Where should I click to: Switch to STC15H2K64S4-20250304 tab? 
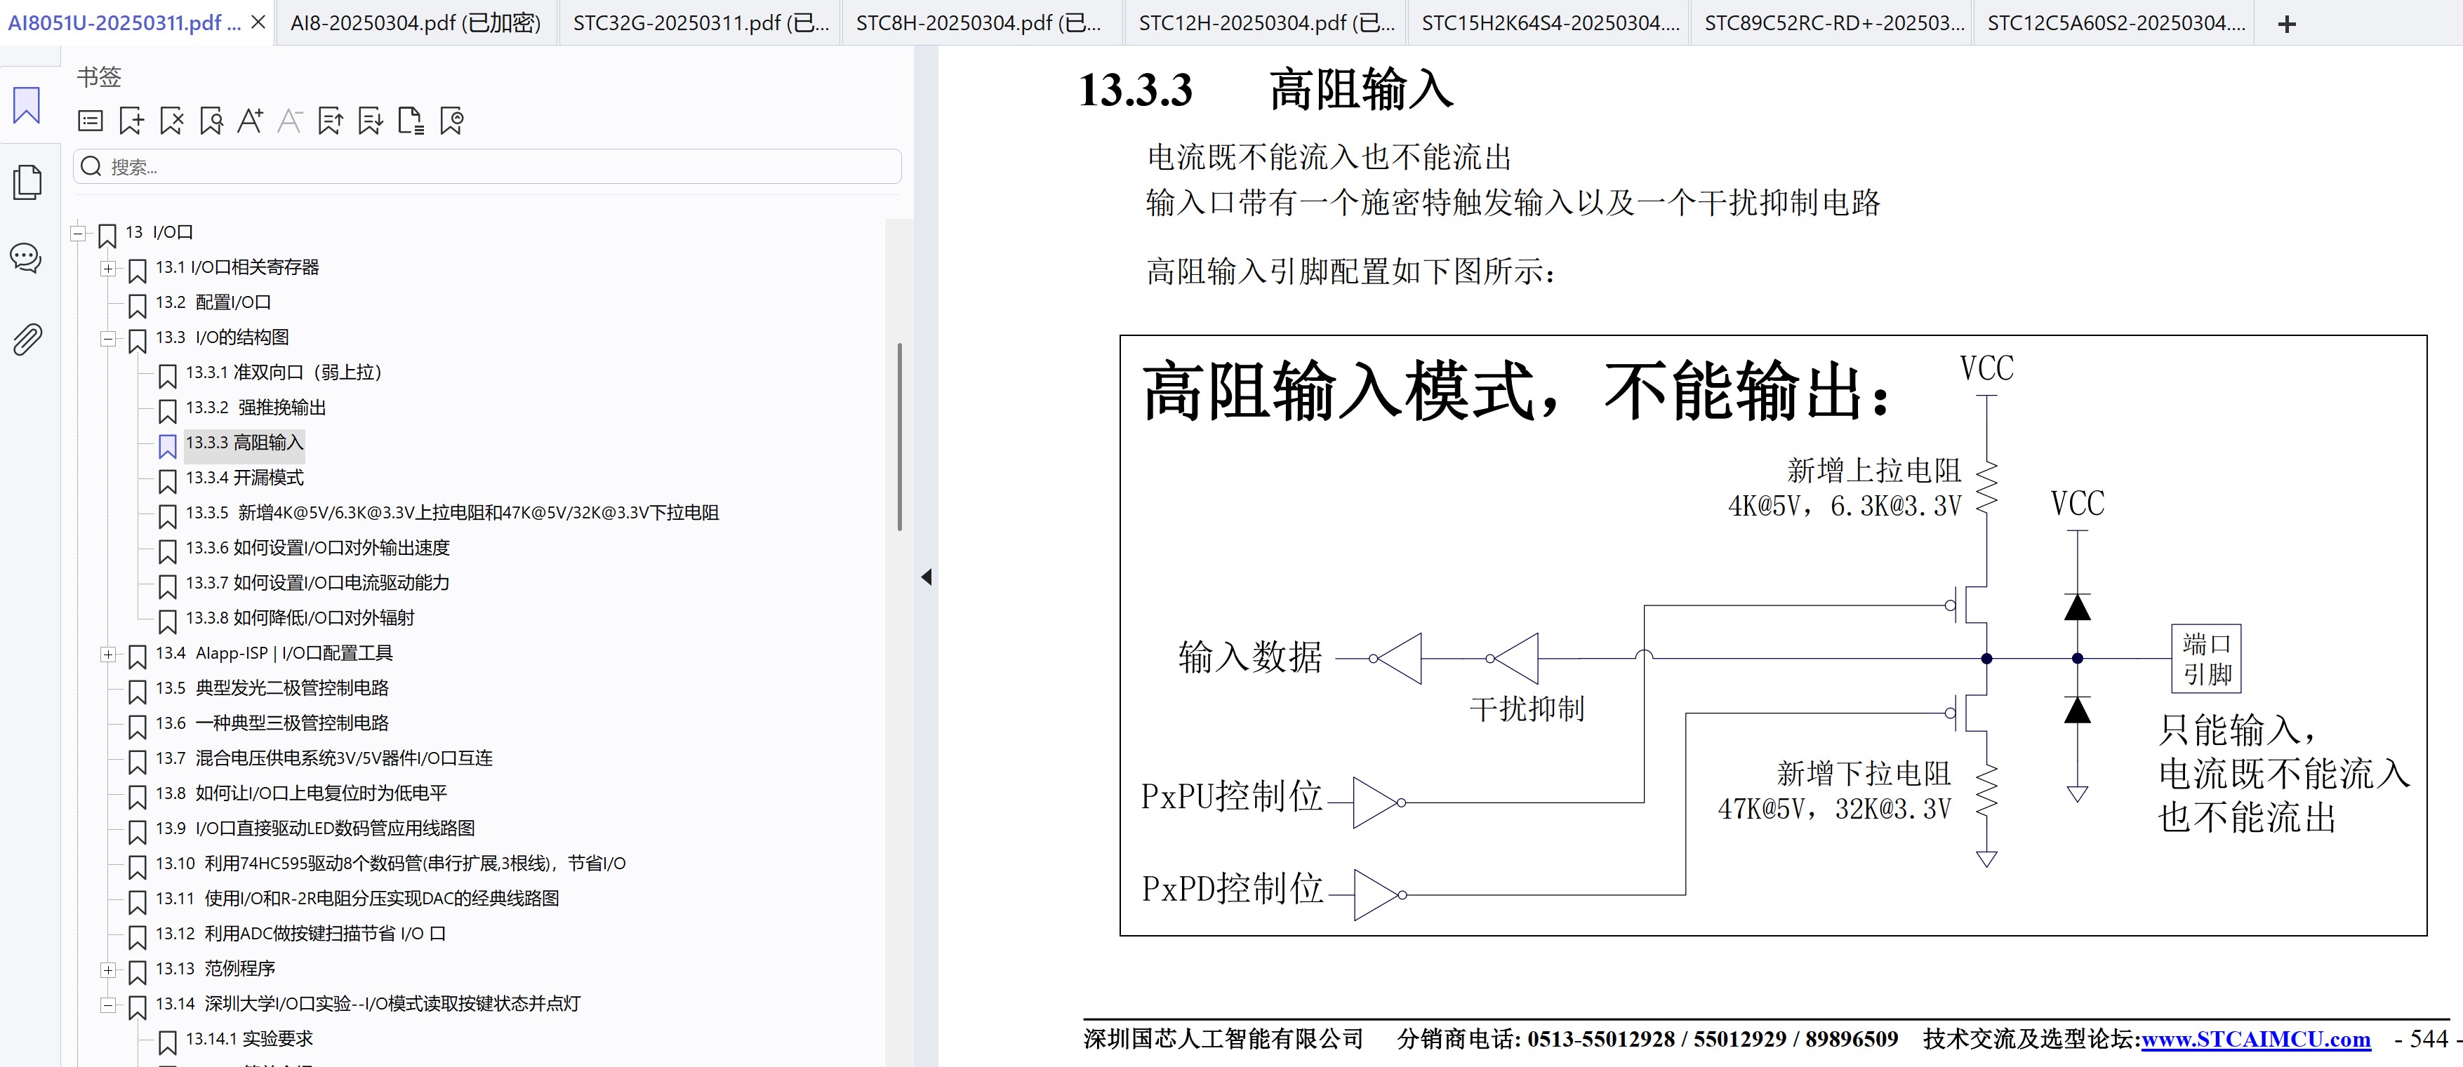[1550, 23]
